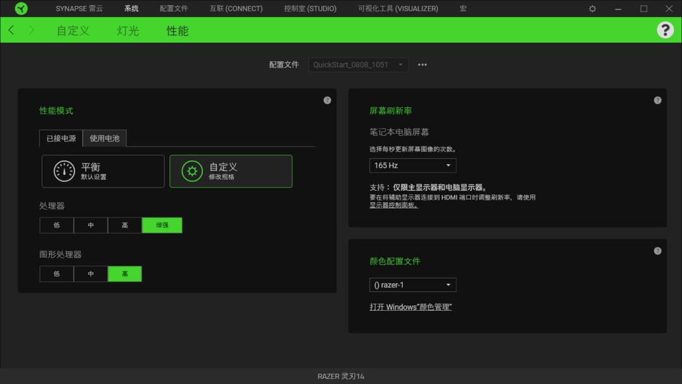The image size is (682, 384).
Task: Click the back navigation arrow
Action: 11,30
